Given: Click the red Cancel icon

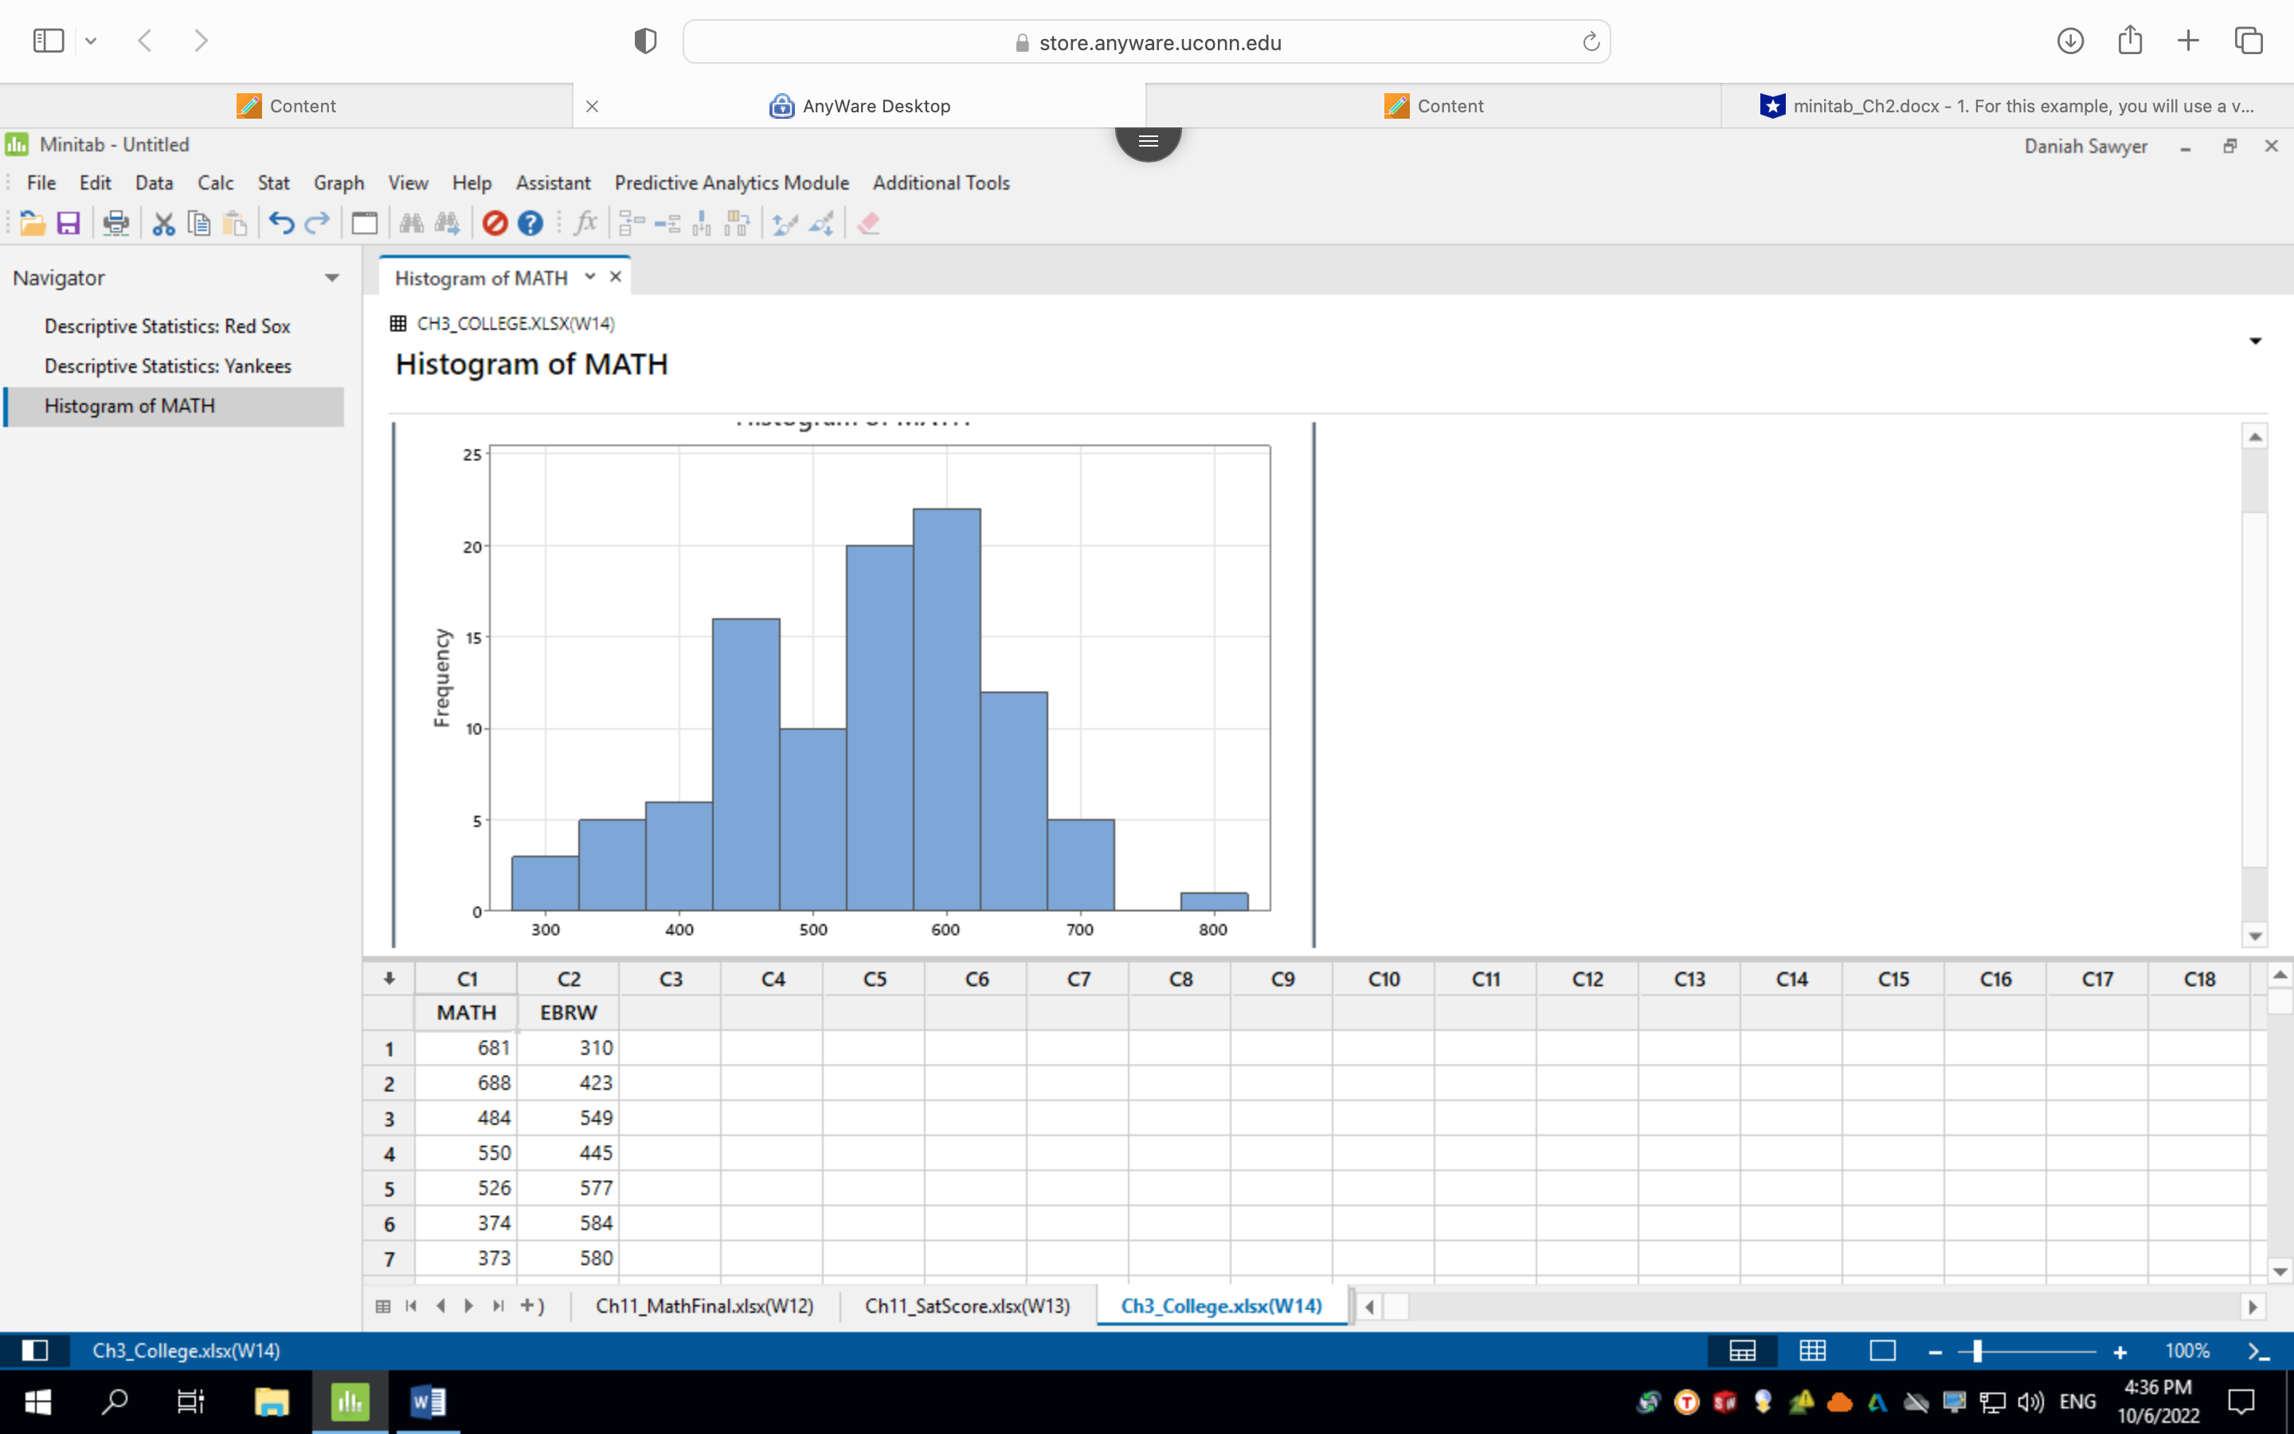Looking at the screenshot, I should [495, 223].
